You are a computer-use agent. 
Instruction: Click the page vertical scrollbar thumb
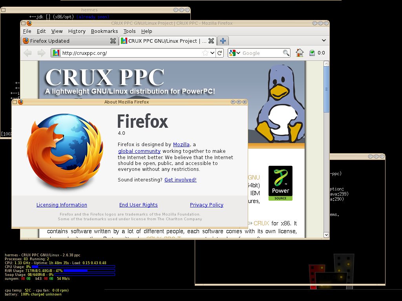pos(326,89)
